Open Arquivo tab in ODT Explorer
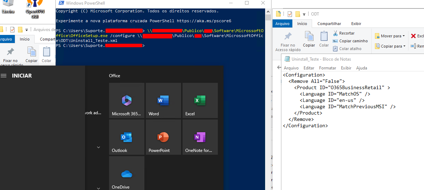This screenshot has width=424, height=190. [282, 24]
